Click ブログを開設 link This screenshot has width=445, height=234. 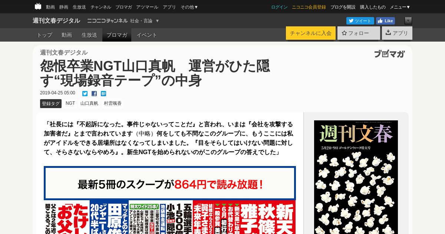point(343,7)
